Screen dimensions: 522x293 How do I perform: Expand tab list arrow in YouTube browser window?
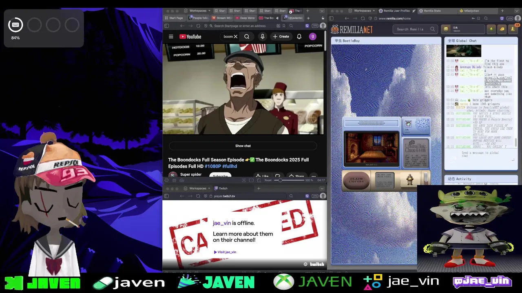coord(322,11)
